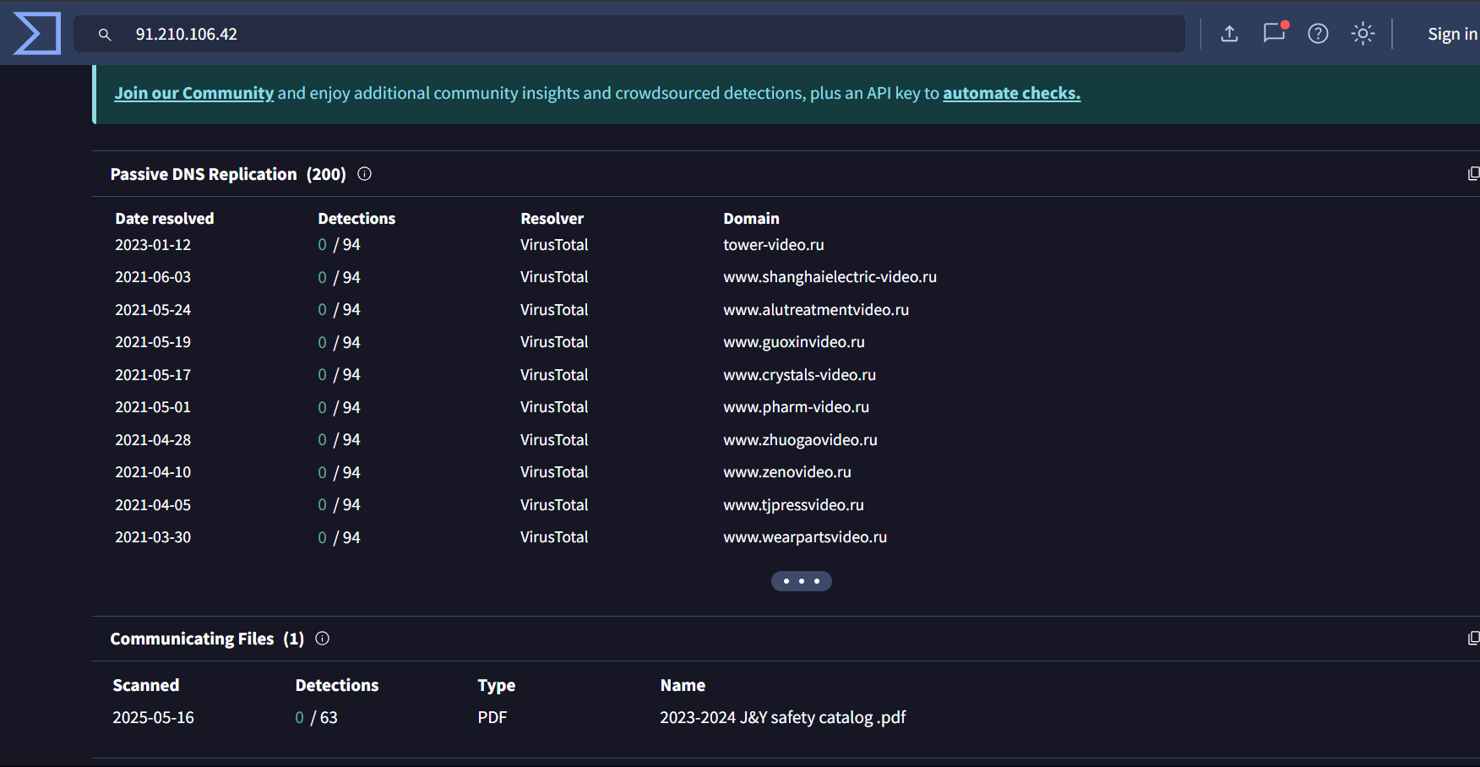Click the file upload icon in top bar
The height and width of the screenshot is (767, 1480).
tap(1229, 33)
